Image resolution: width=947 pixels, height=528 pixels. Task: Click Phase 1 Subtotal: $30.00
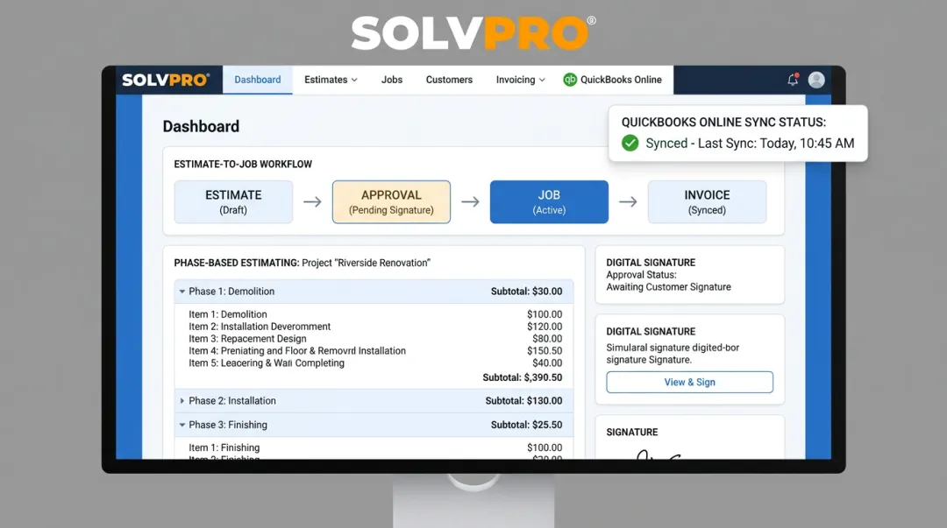(x=527, y=292)
